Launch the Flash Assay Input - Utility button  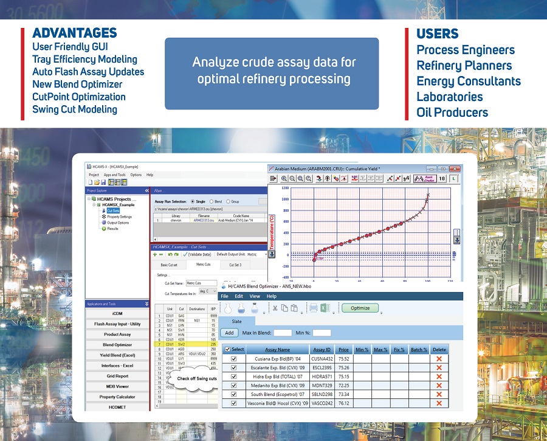click(117, 324)
